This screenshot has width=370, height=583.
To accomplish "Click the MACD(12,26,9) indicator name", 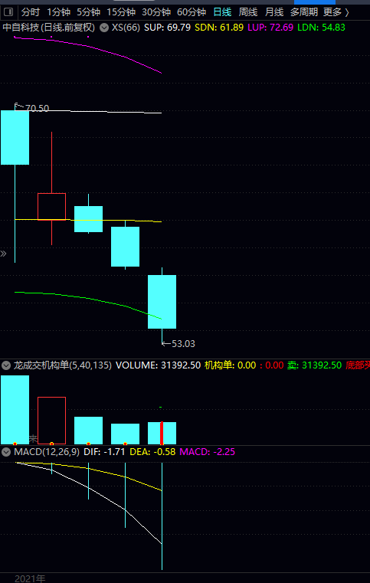I will [47, 452].
